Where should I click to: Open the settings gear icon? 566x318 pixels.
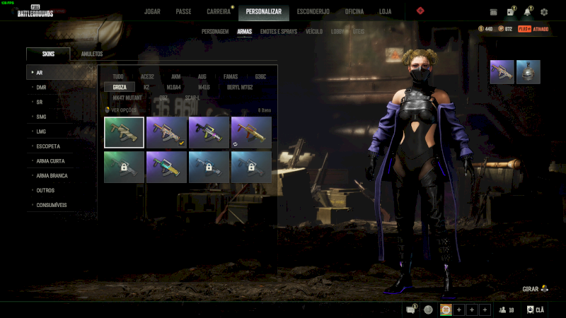pyautogui.click(x=544, y=12)
